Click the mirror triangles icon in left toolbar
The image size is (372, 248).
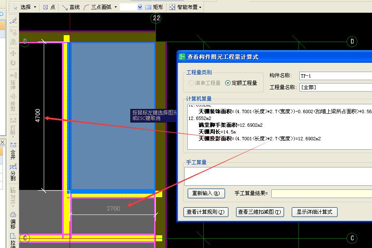coord(13,42)
